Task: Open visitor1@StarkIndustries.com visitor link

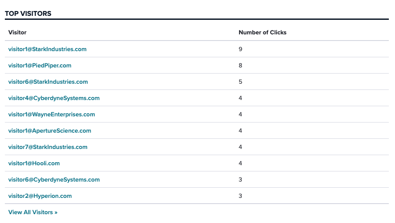Action: pyautogui.click(x=48, y=49)
